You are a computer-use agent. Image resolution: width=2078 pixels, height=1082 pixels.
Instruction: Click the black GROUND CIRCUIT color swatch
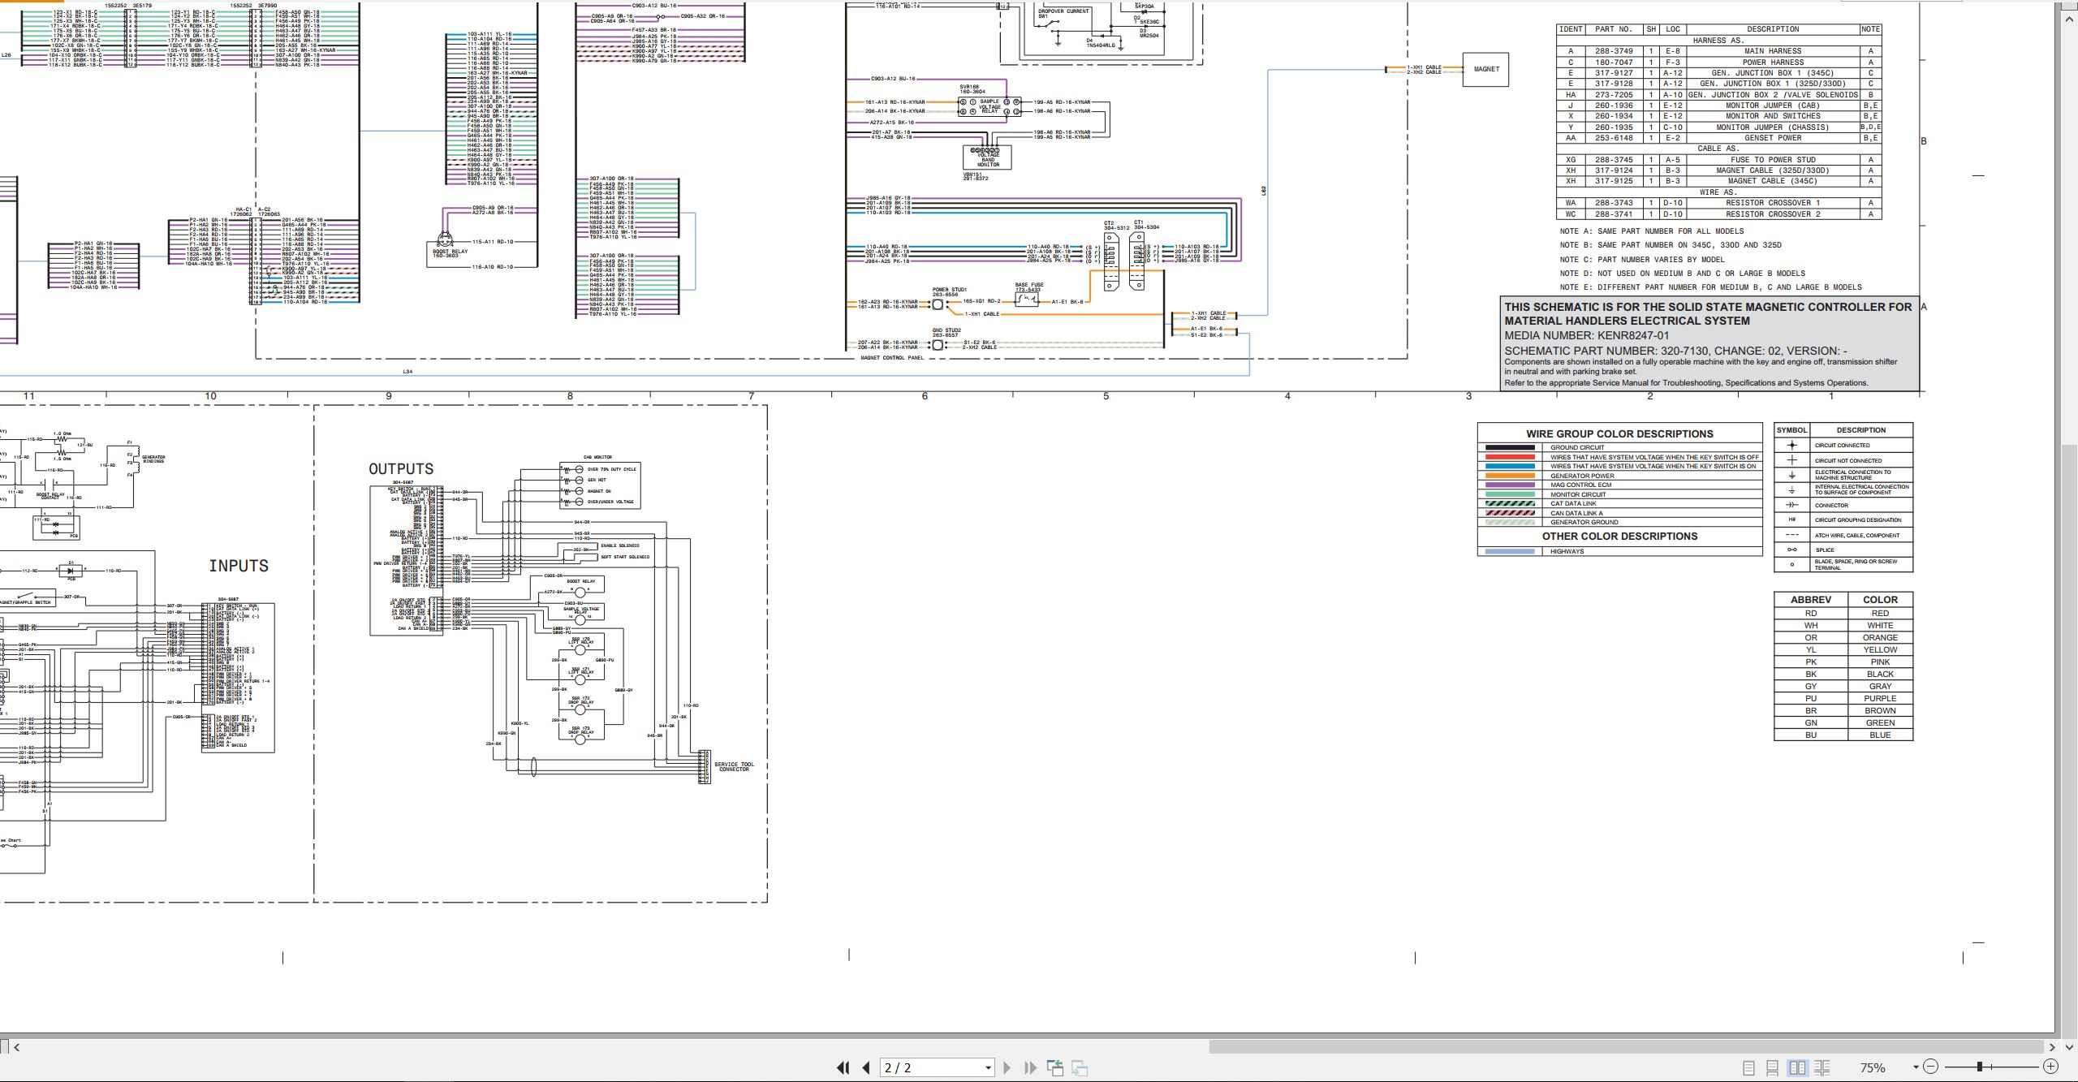pyautogui.click(x=1510, y=447)
